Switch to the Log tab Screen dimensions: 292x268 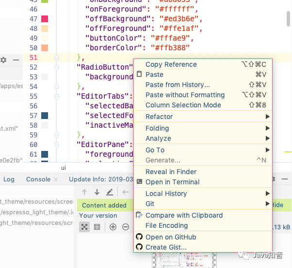coord(9,179)
